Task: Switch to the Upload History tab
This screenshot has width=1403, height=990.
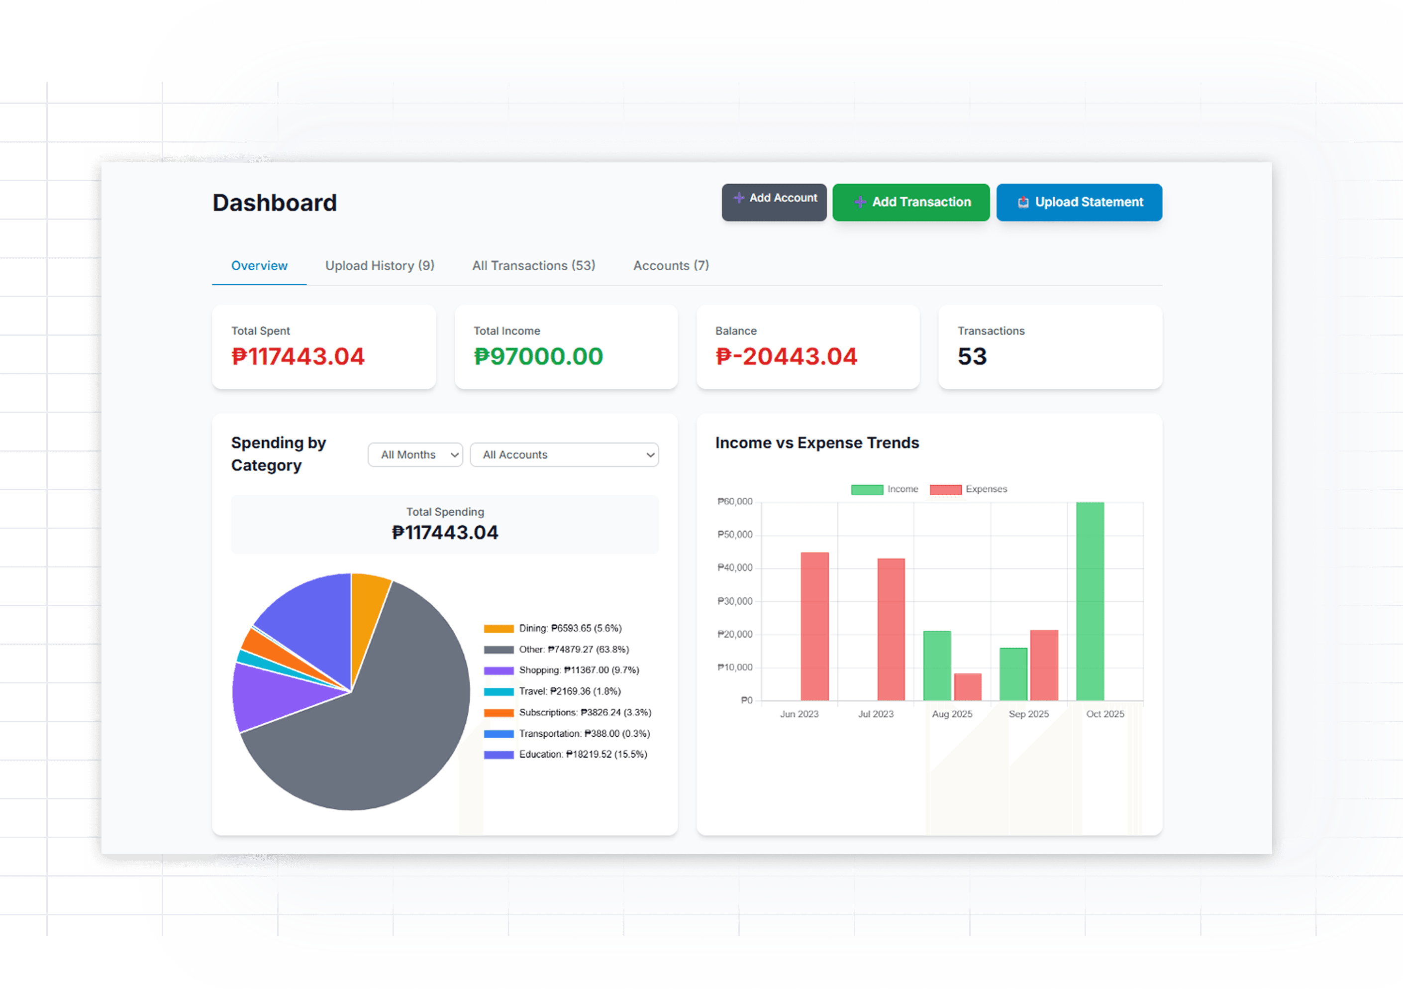Action: [379, 265]
